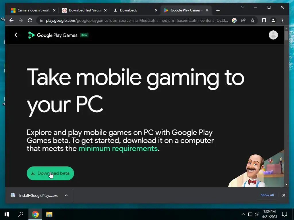Close the downloads bar with the X
294x220 pixels.
pyautogui.click(x=283, y=195)
